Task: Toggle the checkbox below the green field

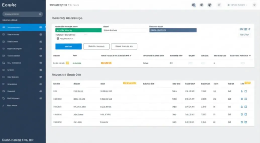Action: 58,39
